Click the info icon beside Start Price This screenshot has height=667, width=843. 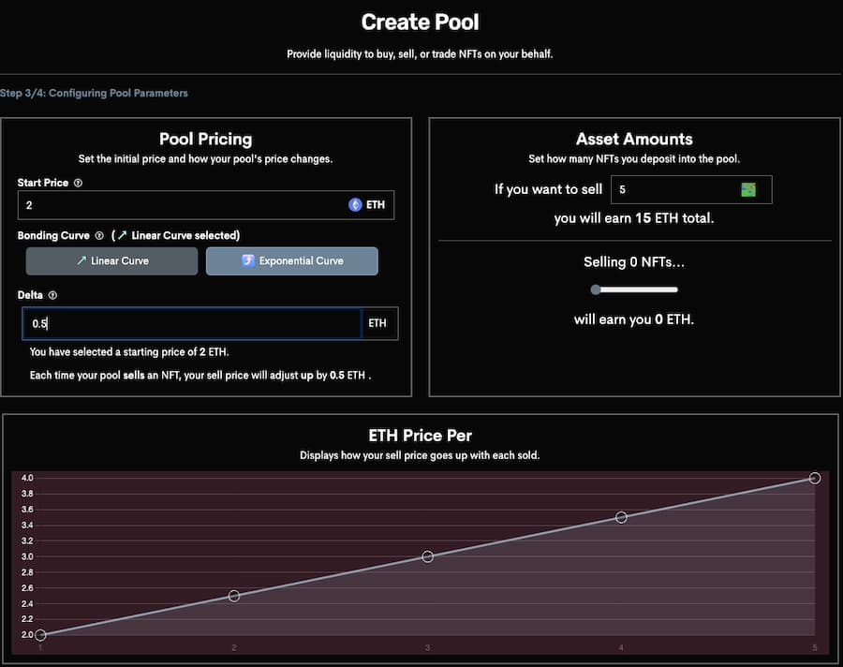tap(78, 183)
